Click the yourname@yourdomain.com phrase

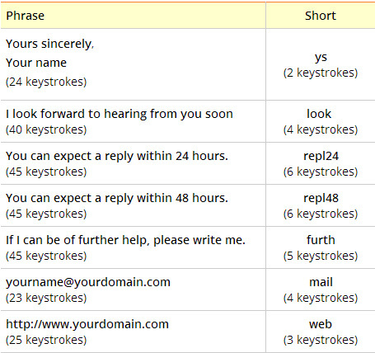pyautogui.click(x=88, y=282)
